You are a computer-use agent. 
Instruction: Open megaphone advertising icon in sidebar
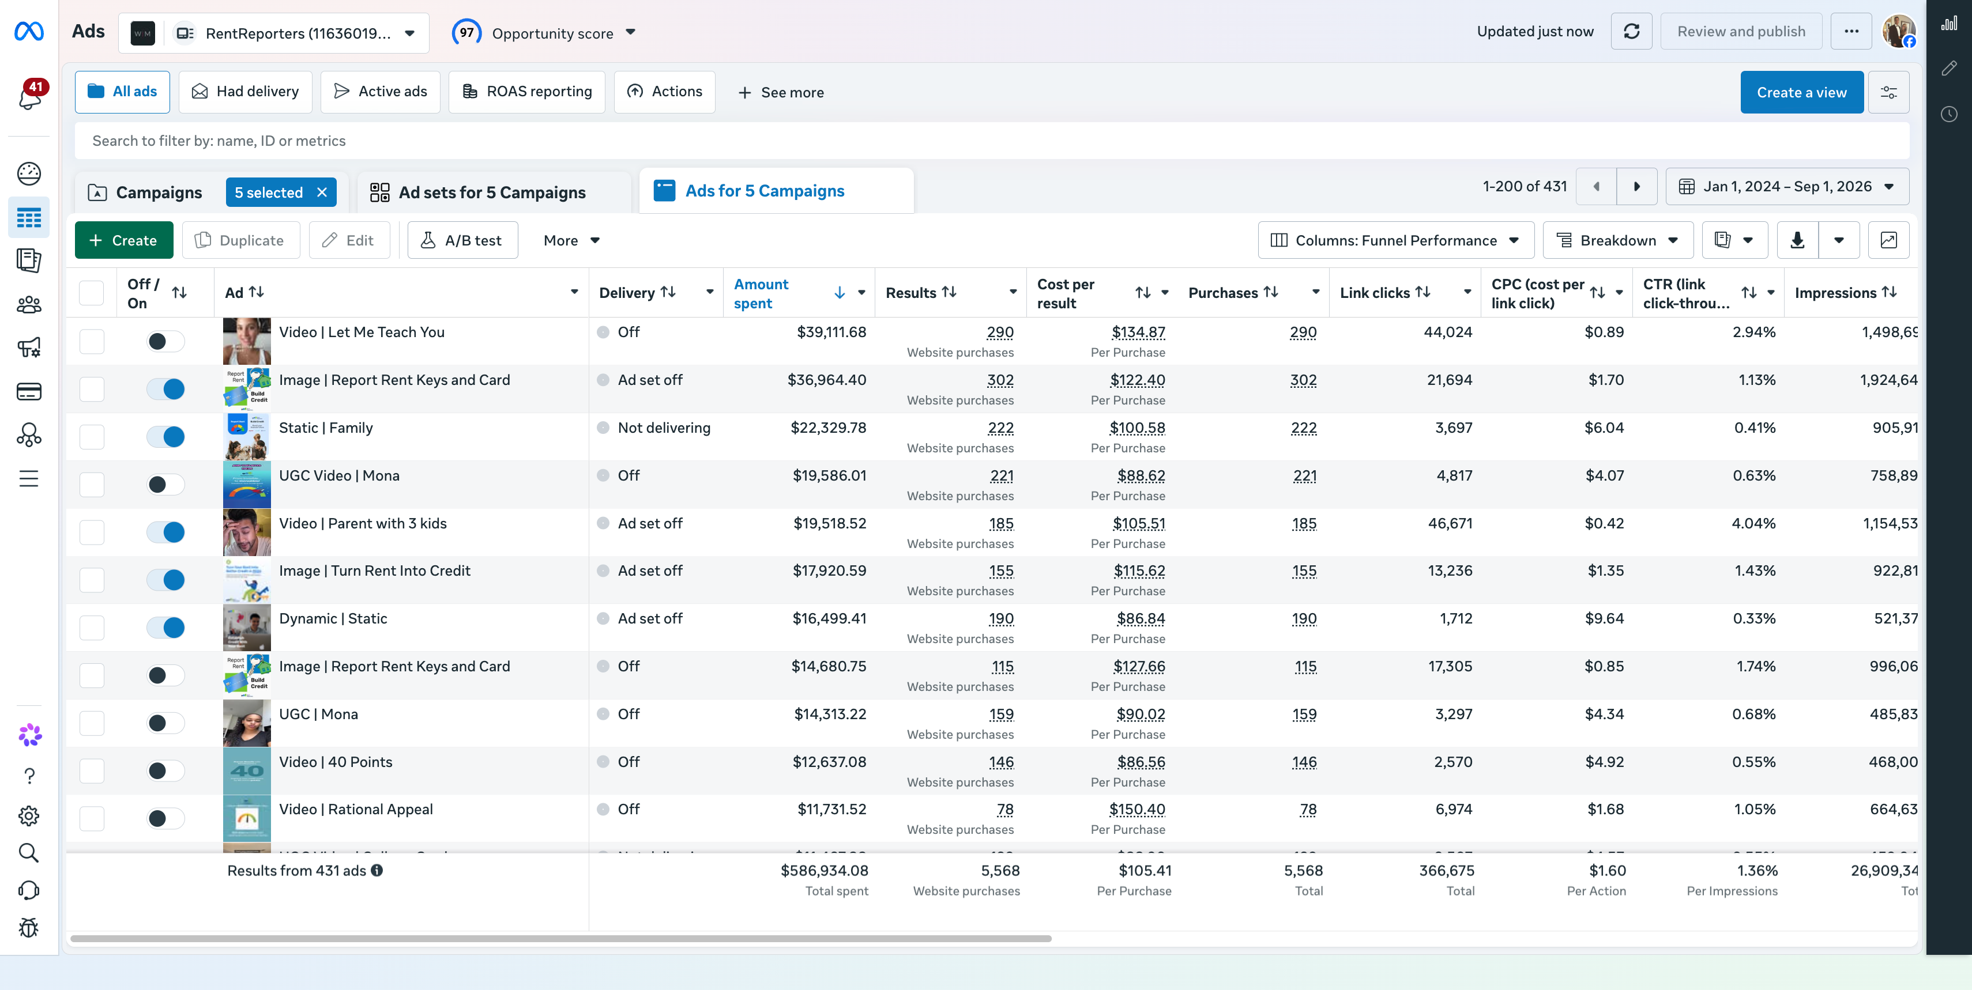point(29,347)
